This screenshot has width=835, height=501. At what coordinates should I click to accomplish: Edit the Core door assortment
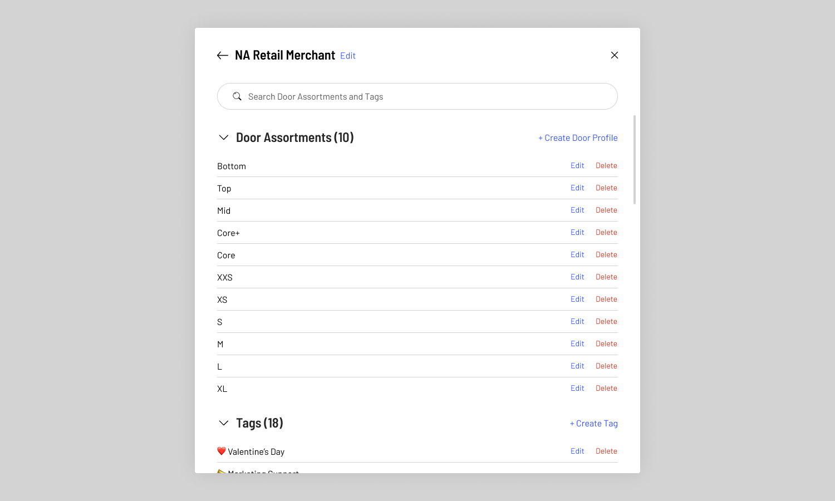[577, 254]
